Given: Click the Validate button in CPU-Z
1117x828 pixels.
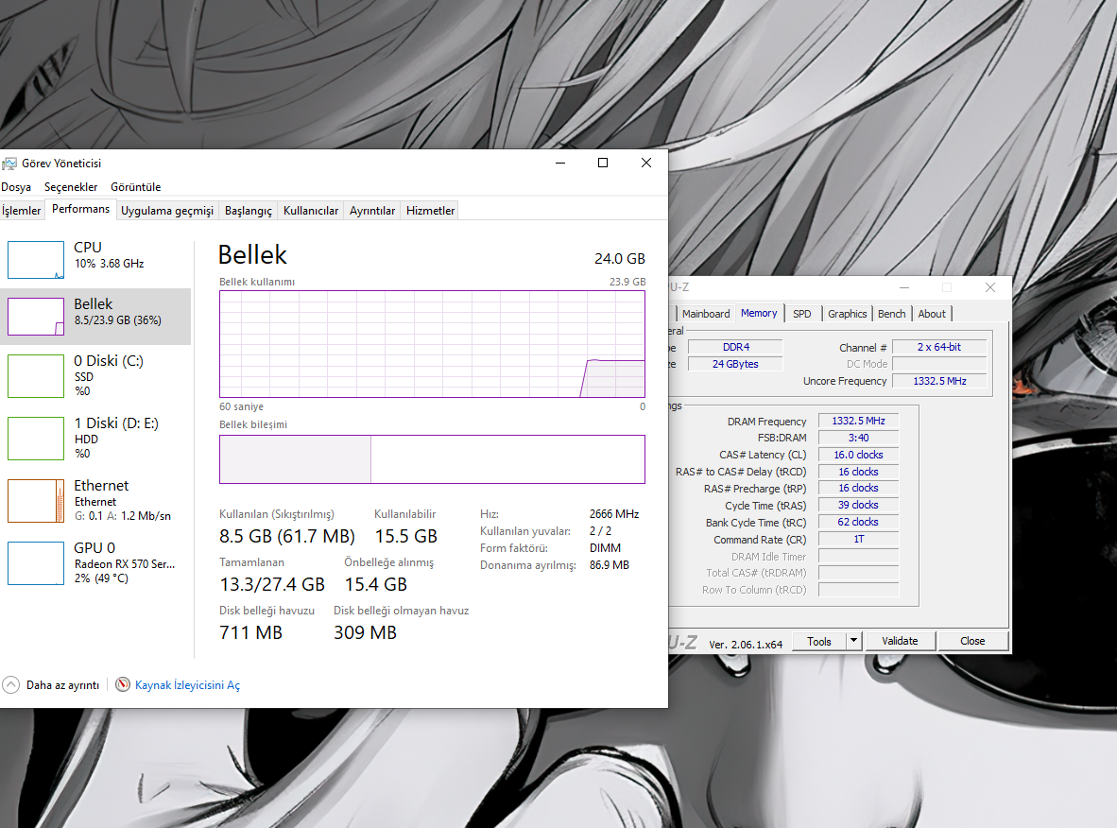Looking at the screenshot, I should [x=900, y=641].
